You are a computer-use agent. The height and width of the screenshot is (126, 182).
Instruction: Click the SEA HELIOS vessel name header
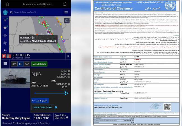pos(21,55)
